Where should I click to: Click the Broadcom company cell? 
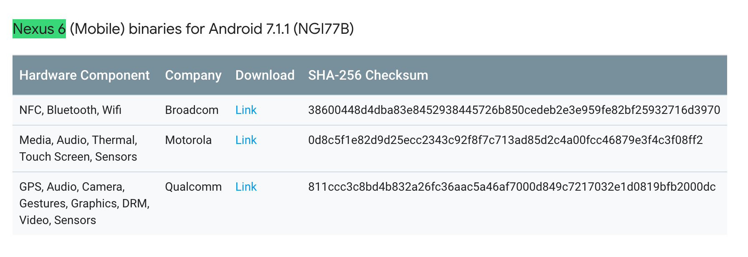tap(192, 110)
